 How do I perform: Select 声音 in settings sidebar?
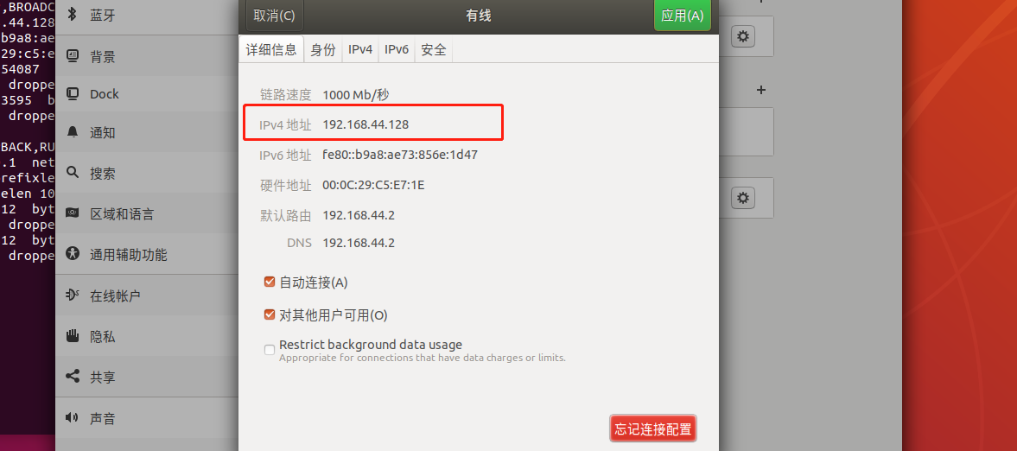point(147,418)
